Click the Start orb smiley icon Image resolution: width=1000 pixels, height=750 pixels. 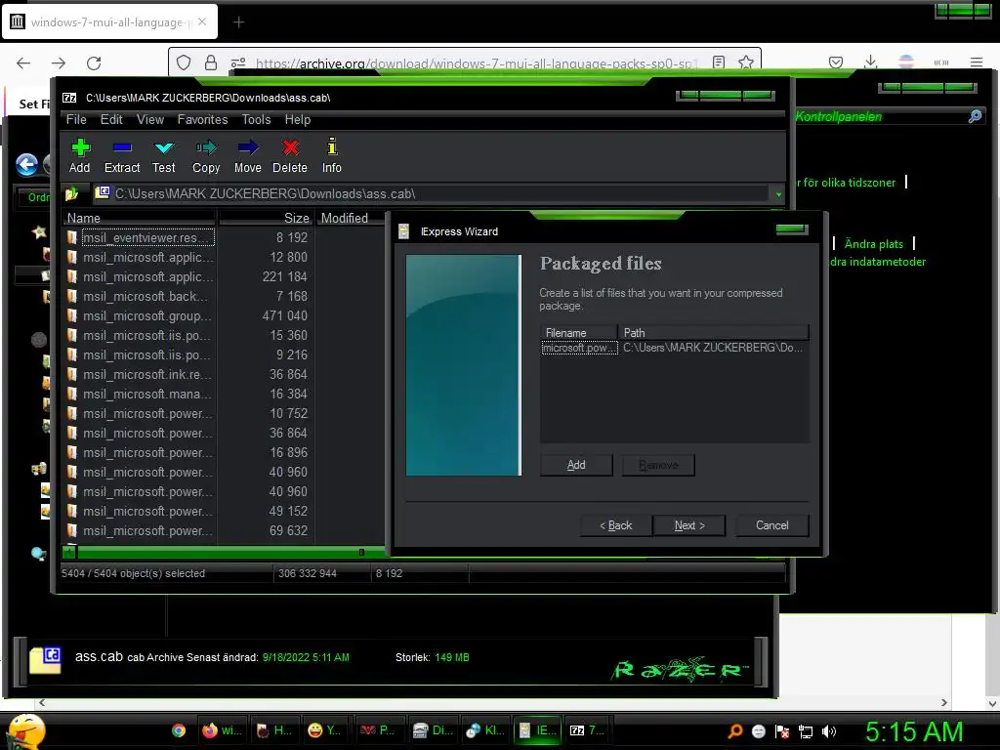[x=25, y=731]
